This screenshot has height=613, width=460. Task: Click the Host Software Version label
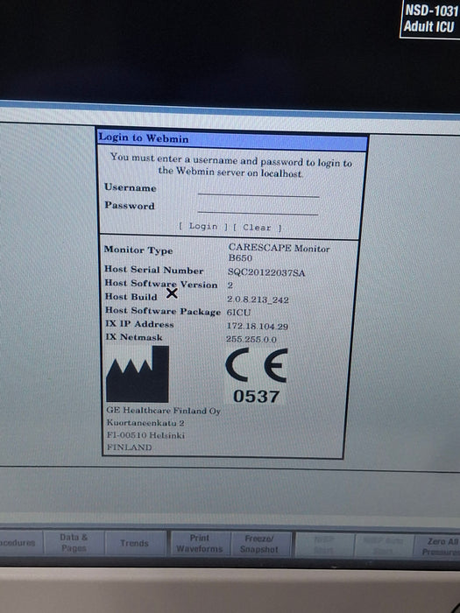click(x=160, y=284)
